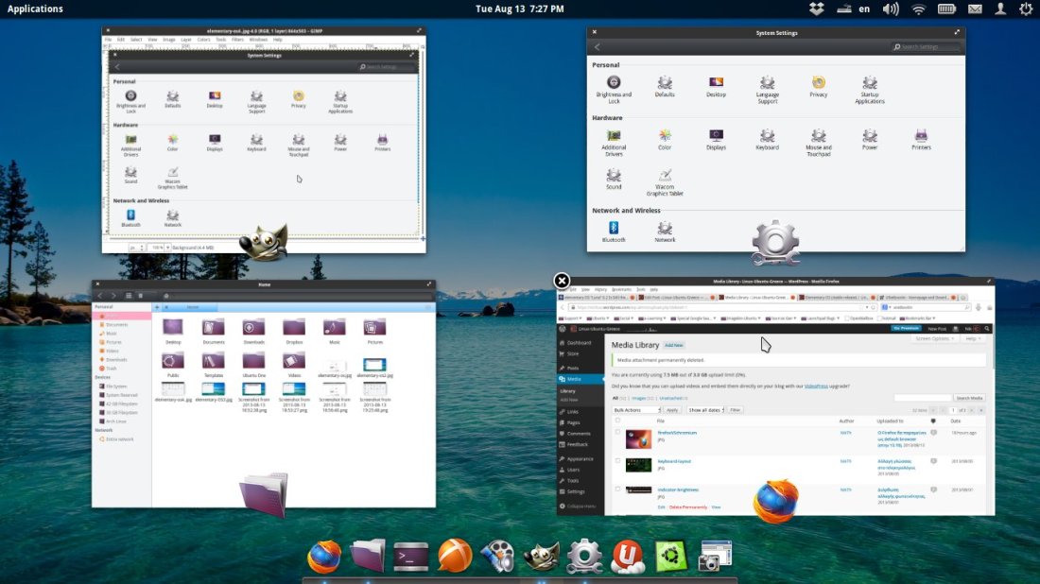The image size is (1040, 584).
Task: Click Add New beside Media Library heading
Action: pyautogui.click(x=673, y=346)
